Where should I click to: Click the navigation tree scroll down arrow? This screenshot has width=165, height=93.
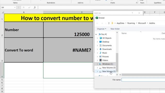(x=117, y=75)
